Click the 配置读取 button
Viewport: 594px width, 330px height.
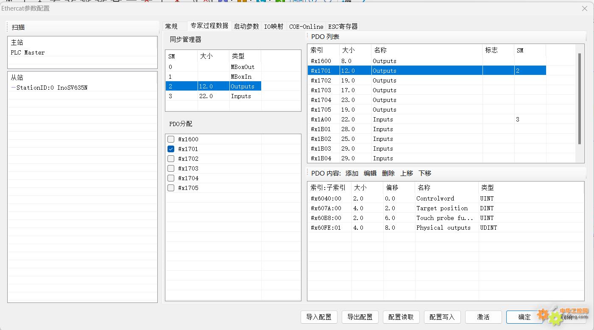(x=401, y=317)
